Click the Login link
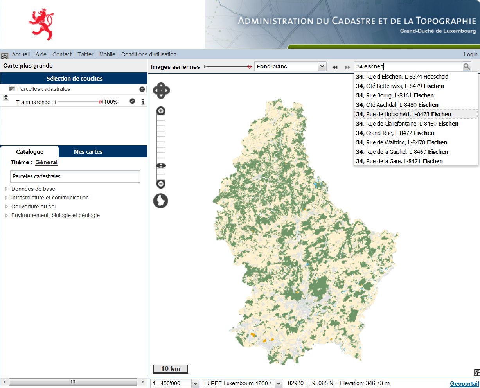This screenshot has height=388, width=480. coord(471,54)
